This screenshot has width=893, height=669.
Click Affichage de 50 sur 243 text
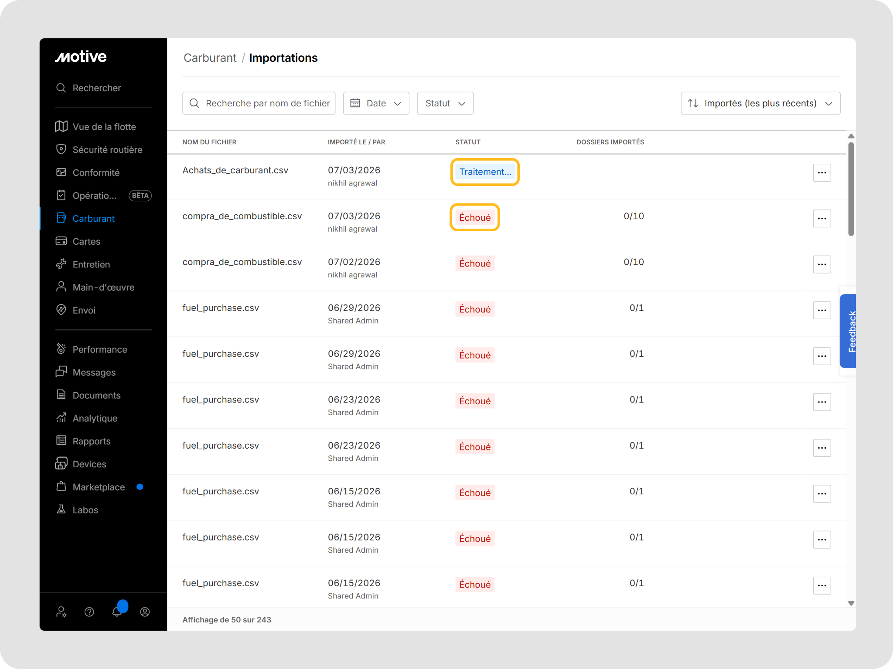(x=227, y=620)
